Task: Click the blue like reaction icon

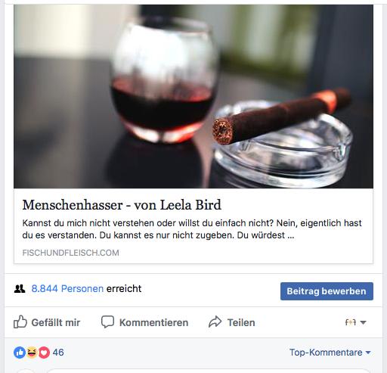Action: coord(20,353)
